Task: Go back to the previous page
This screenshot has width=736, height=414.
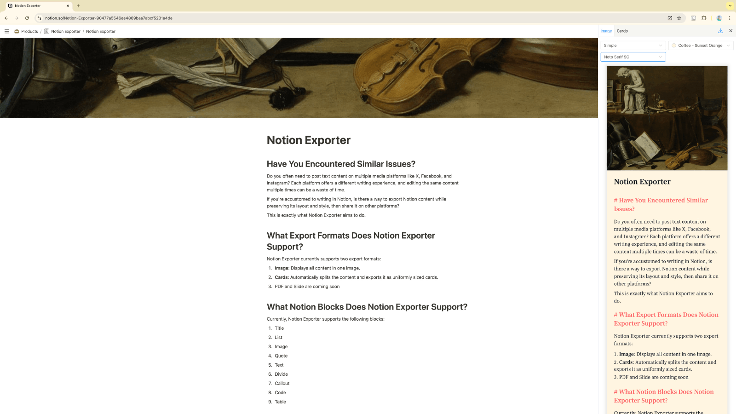Action: point(6,18)
